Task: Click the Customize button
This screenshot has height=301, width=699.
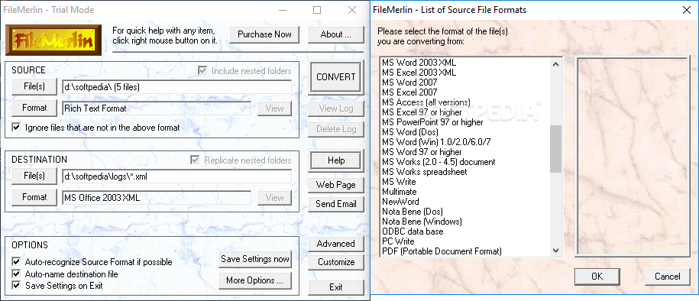Action: coord(335,262)
